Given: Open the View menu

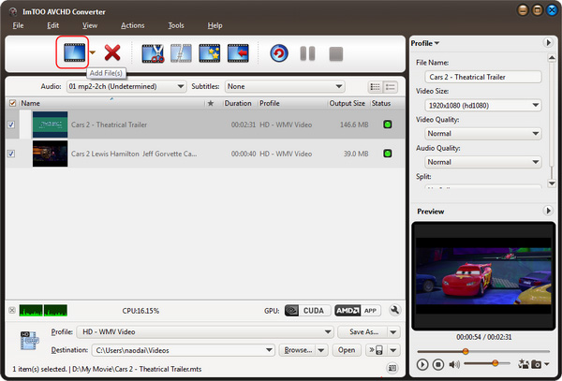Looking at the screenshot, I should [90, 25].
